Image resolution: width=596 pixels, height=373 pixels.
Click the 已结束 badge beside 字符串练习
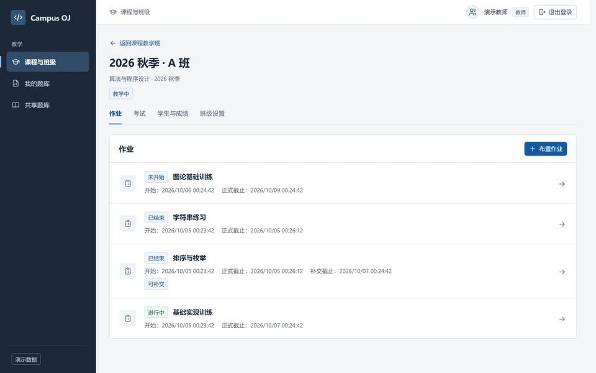tap(156, 218)
